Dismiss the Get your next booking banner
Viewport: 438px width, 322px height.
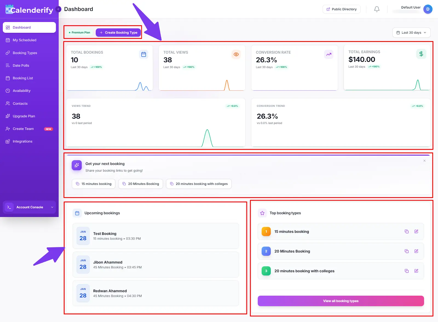click(424, 161)
